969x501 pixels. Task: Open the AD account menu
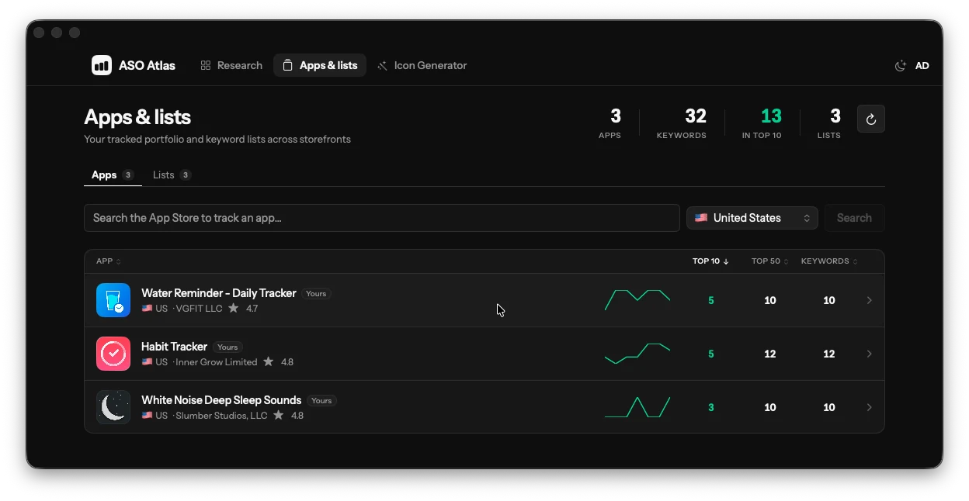[x=922, y=66]
